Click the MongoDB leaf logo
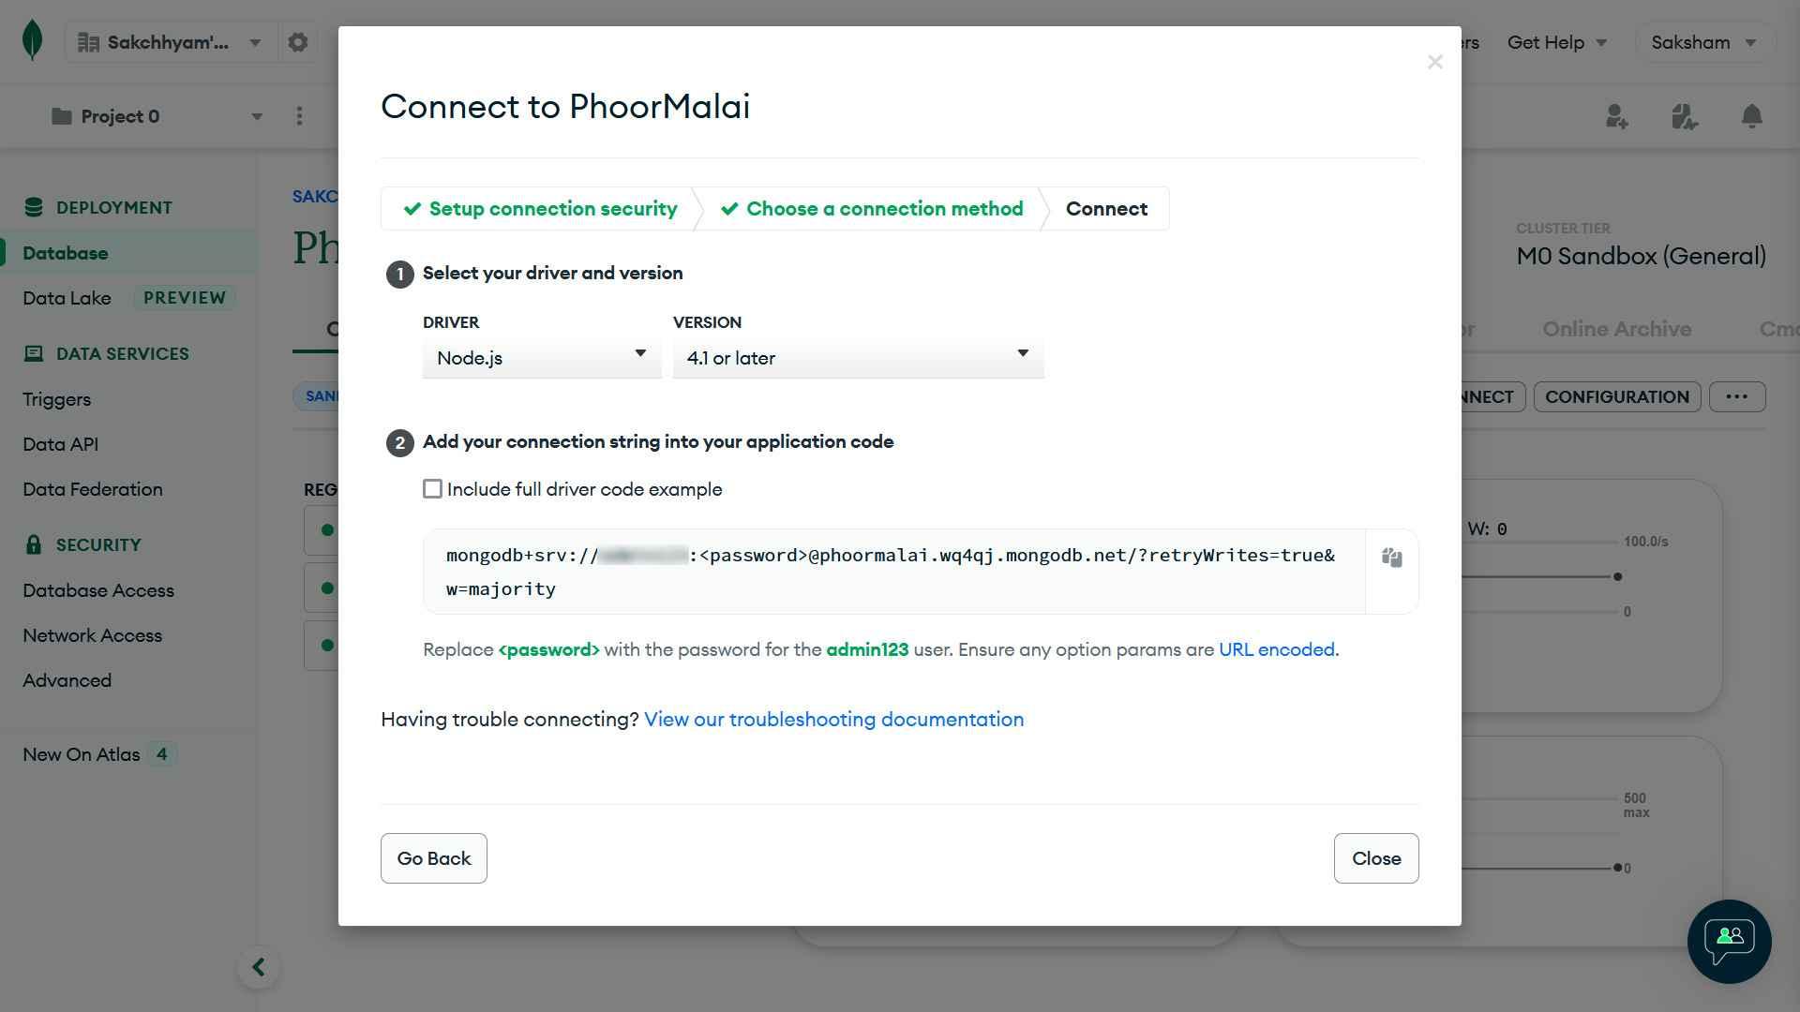 33,41
